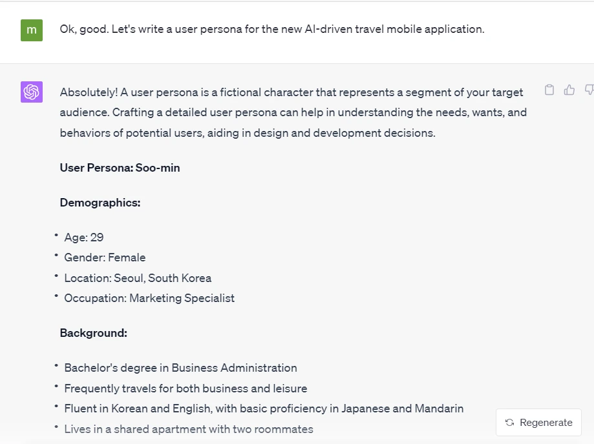Screen dimensions: 594x444
Task: Select the 'Demographics:' heading
Action: tap(100, 203)
